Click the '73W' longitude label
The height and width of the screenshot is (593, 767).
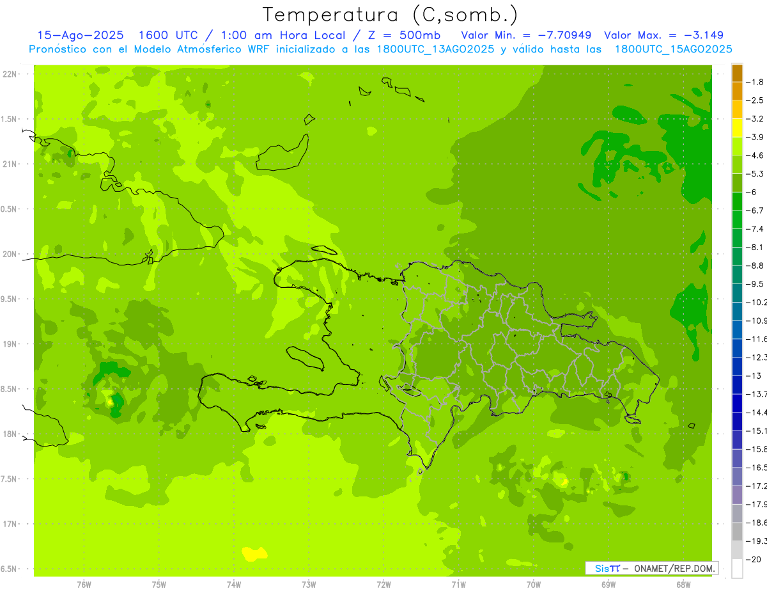pos(309,584)
